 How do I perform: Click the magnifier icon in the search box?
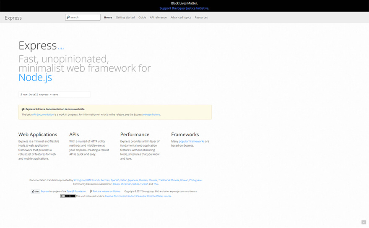pos(68,17)
